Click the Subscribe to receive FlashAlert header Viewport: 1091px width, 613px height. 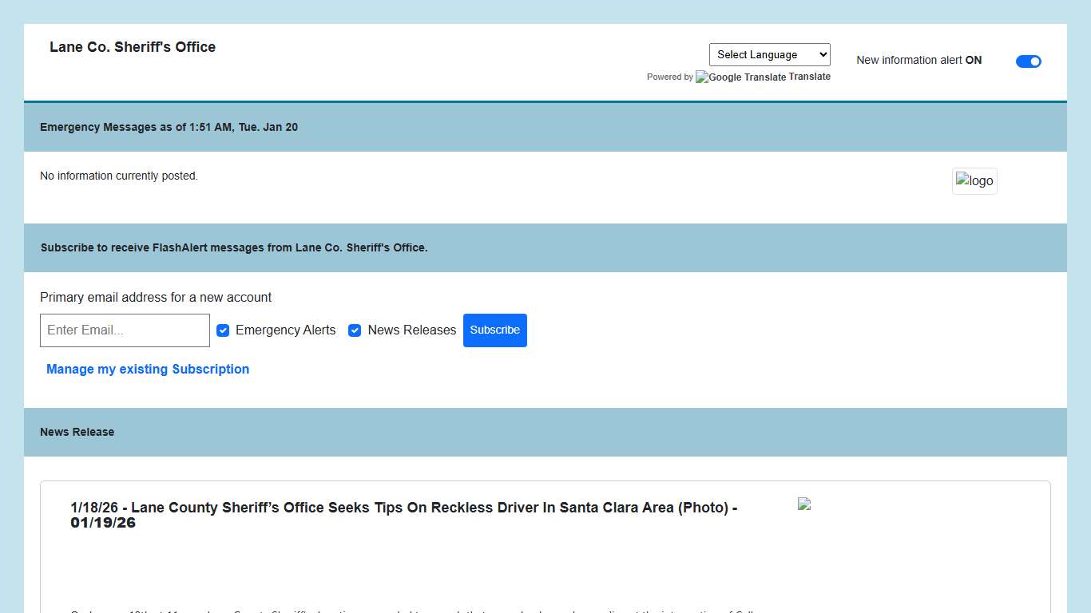[x=234, y=248]
